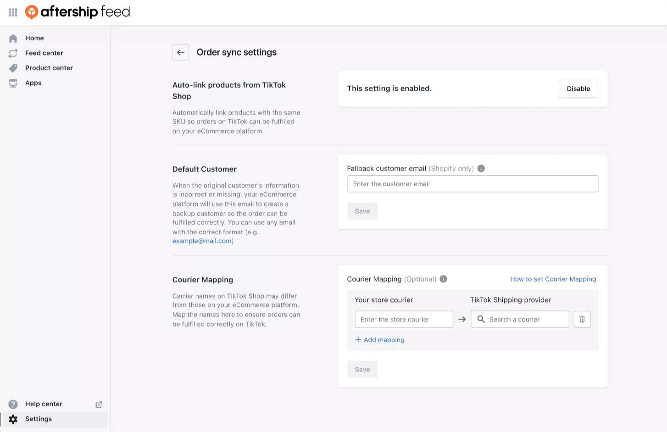Click the Help center external link icon

pyautogui.click(x=99, y=404)
